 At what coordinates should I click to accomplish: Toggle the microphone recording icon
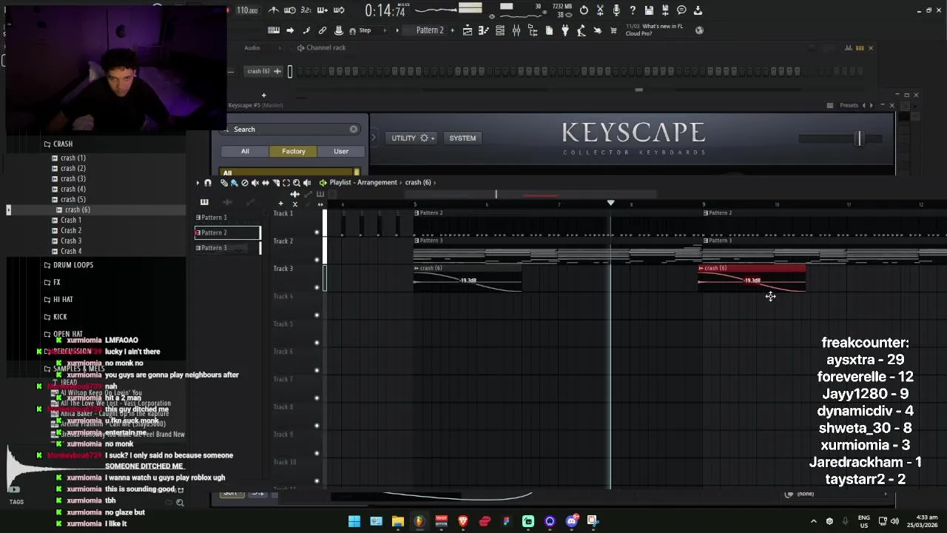pyautogui.click(x=616, y=10)
